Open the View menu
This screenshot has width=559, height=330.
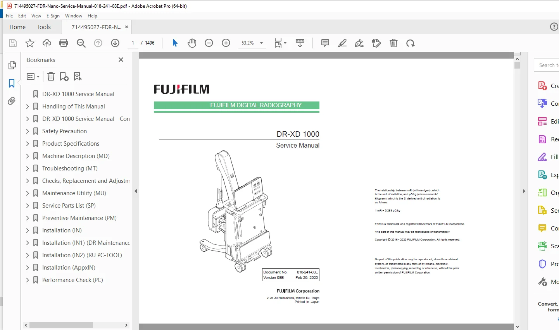[36, 16]
